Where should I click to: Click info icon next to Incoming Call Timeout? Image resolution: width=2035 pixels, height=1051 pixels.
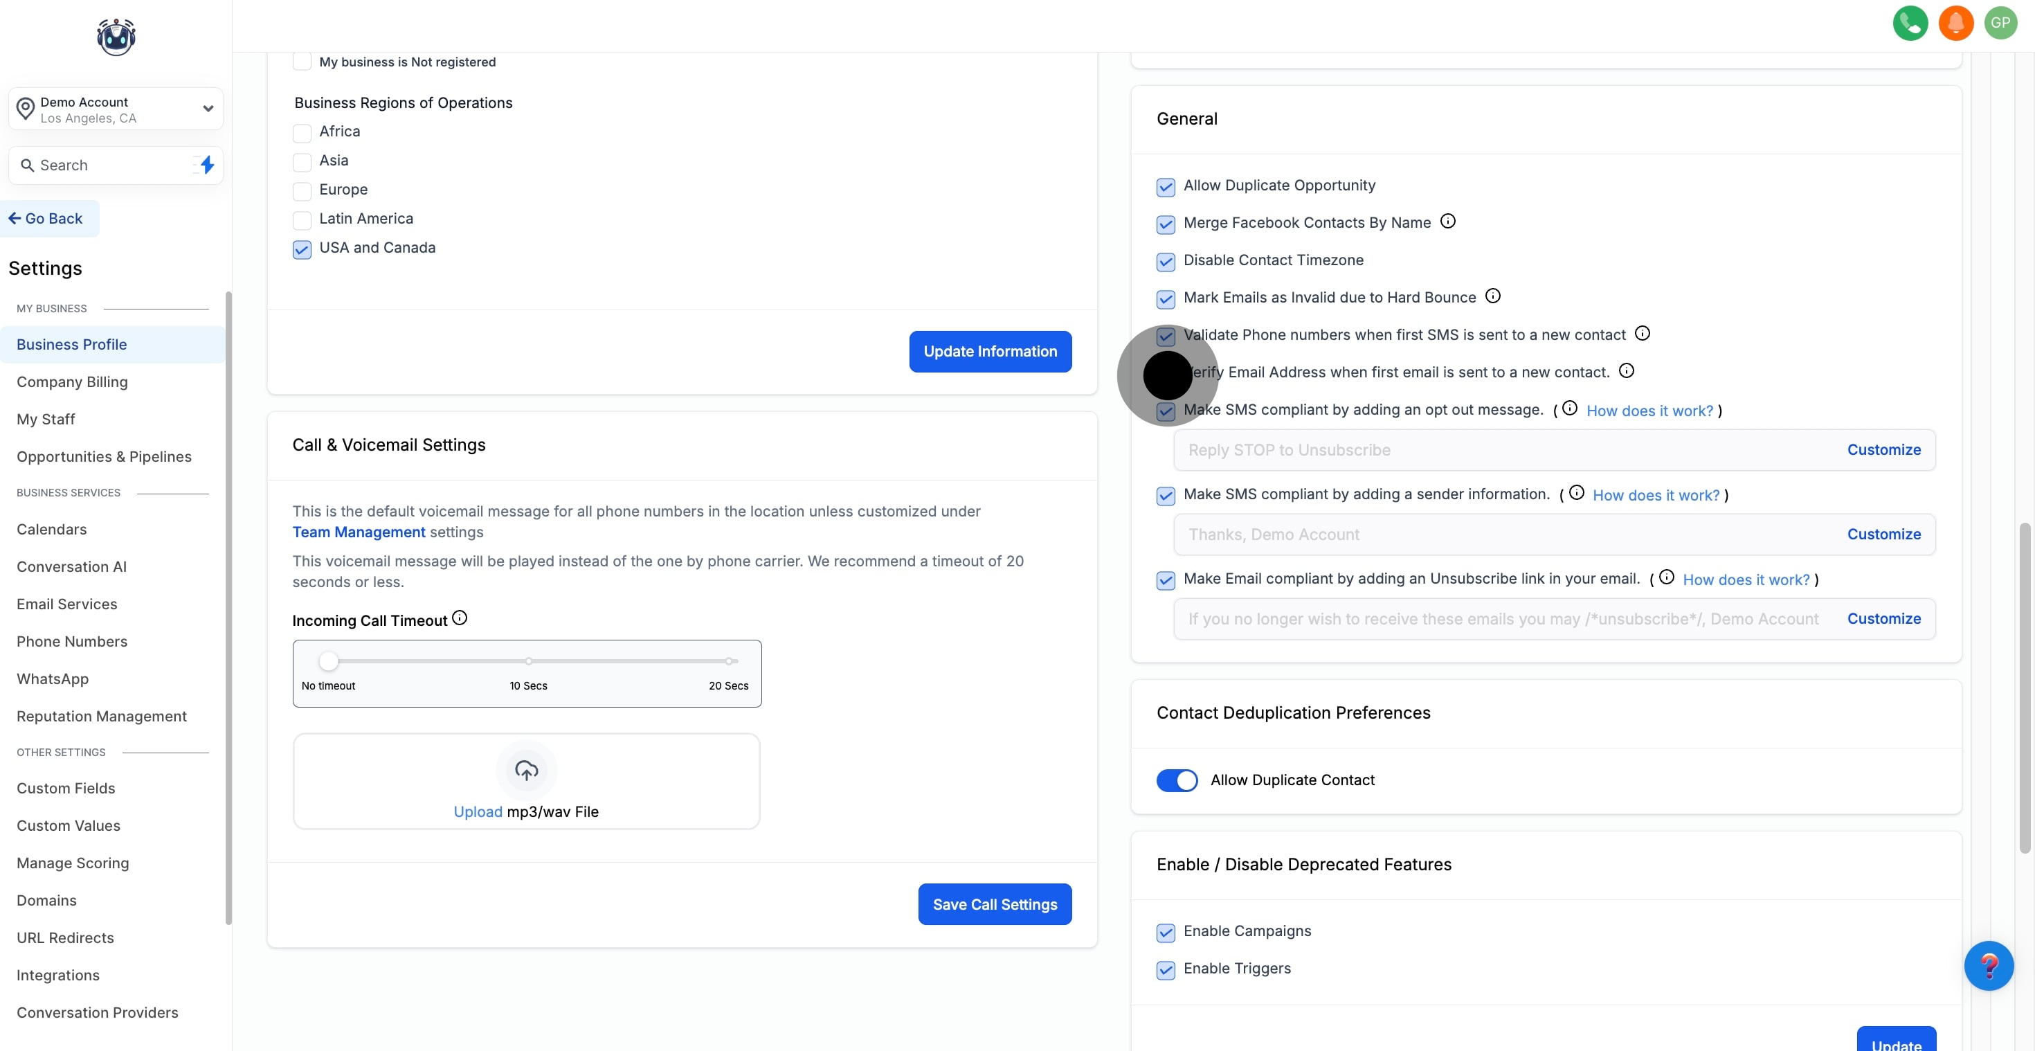tap(460, 618)
